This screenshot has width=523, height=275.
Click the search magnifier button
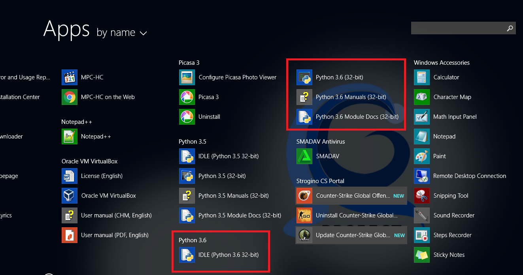coord(510,28)
